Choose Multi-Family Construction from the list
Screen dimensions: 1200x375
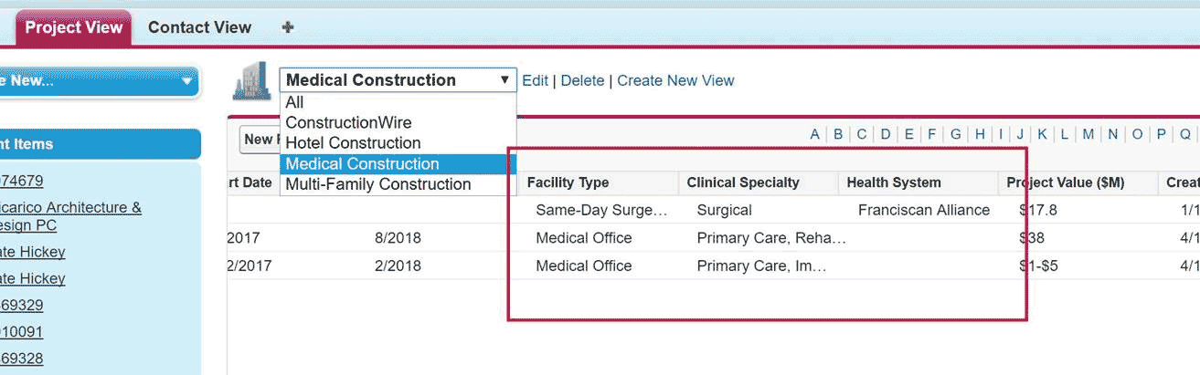tap(377, 184)
